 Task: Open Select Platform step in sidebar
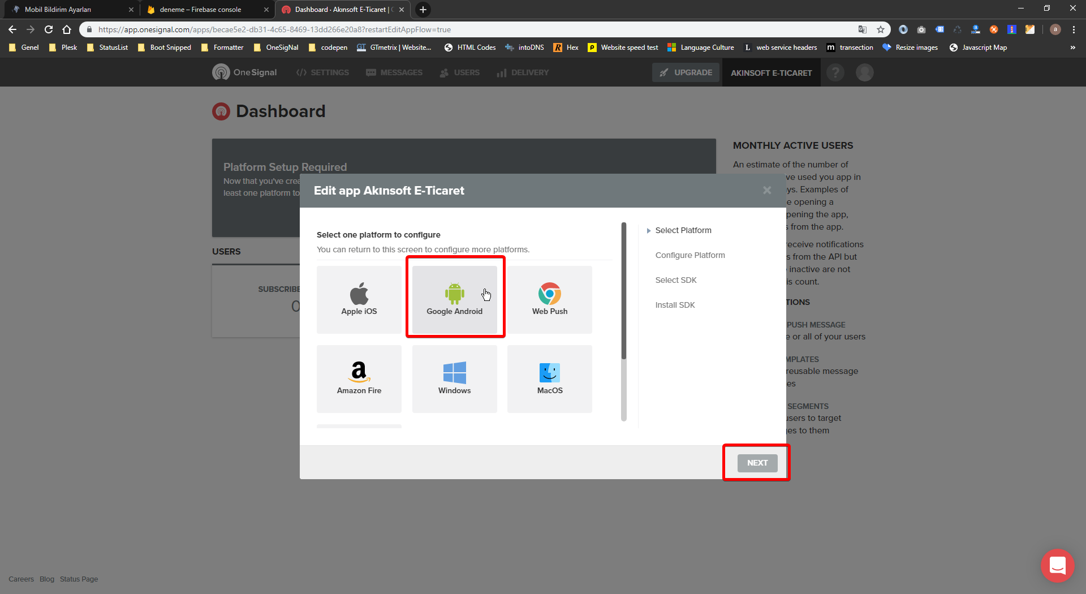(683, 230)
